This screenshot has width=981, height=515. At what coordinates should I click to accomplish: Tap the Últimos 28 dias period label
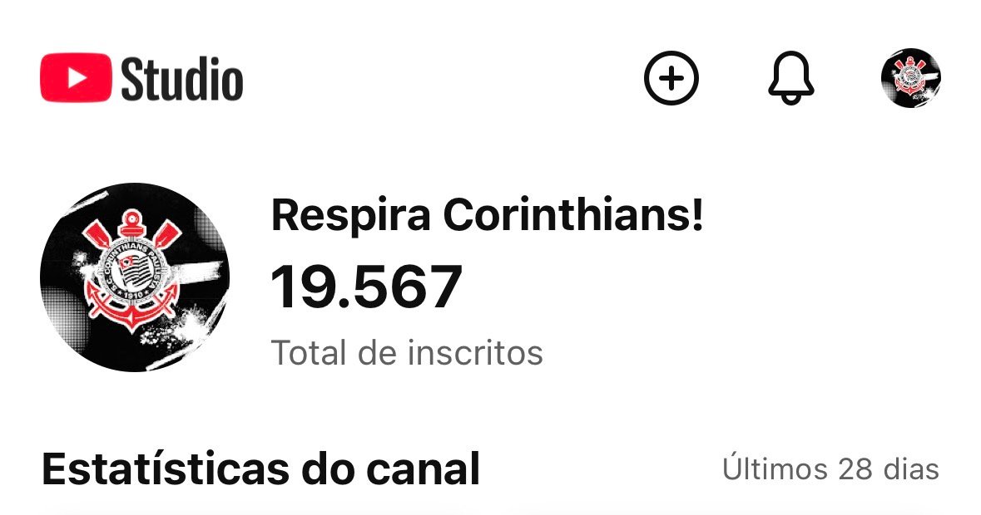point(830,469)
